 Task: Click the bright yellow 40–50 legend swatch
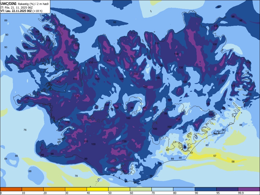click(x=97, y=189)
